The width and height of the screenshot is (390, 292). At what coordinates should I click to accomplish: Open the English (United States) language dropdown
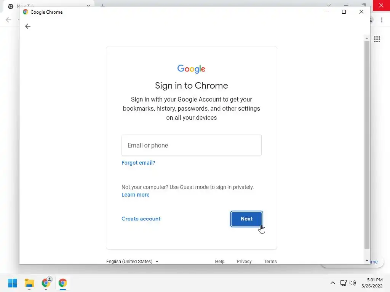click(x=132, y=262)
